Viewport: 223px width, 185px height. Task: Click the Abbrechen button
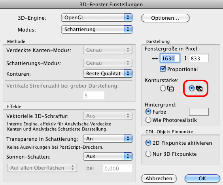pos(159,178)
